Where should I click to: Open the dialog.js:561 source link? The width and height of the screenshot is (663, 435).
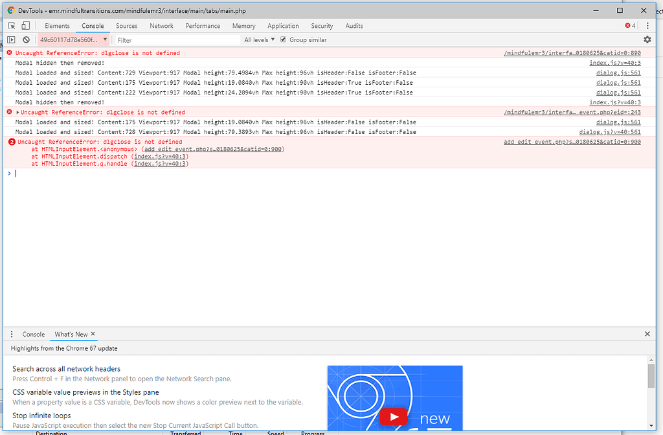[x=618, y=72]
